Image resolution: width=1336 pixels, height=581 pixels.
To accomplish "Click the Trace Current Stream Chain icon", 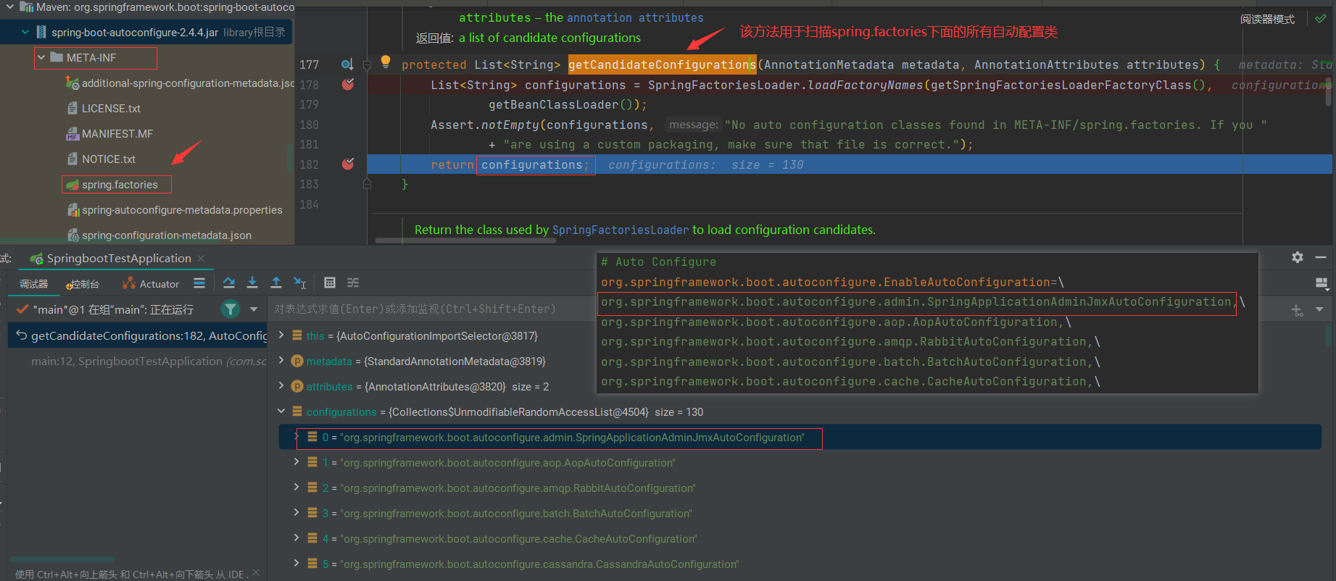I will [x=353, y=283].
